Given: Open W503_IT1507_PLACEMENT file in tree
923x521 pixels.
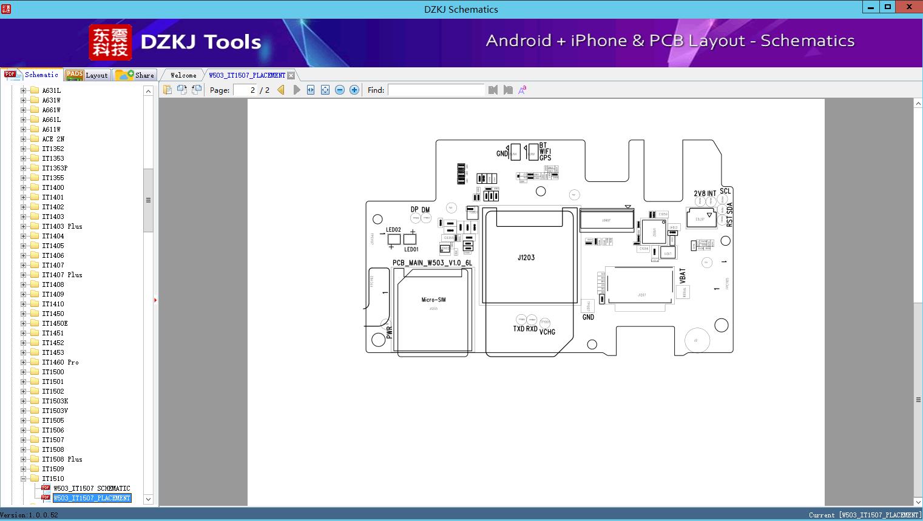Looking at the screenshot, I should [92, 498].
